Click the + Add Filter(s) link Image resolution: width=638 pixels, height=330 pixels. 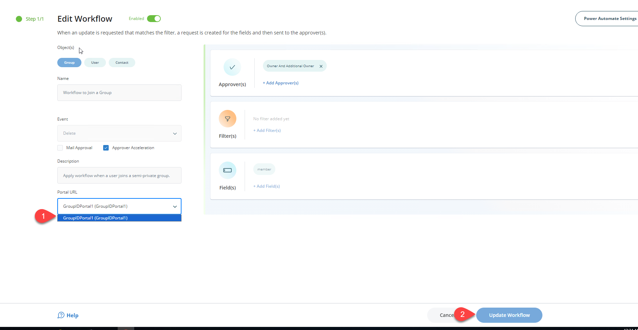tap(266, 130)
